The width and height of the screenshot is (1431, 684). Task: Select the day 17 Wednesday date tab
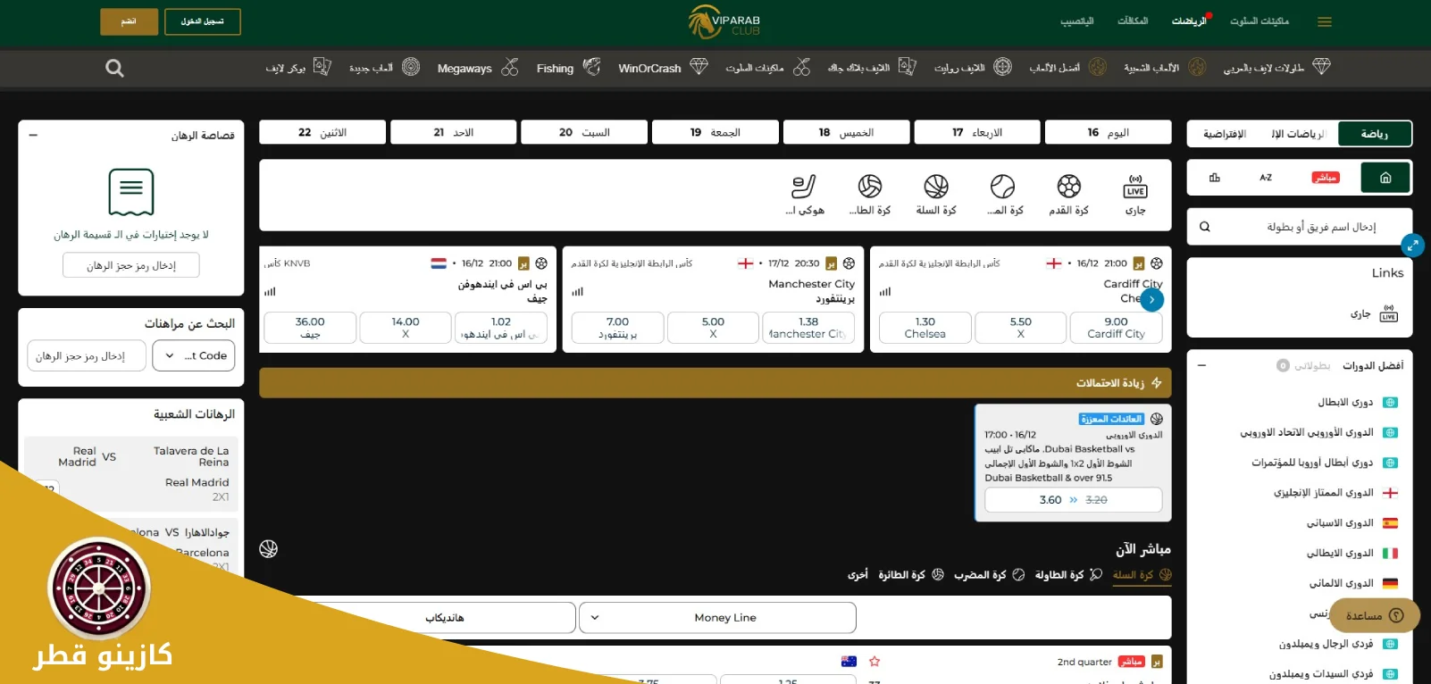(977, 132)
